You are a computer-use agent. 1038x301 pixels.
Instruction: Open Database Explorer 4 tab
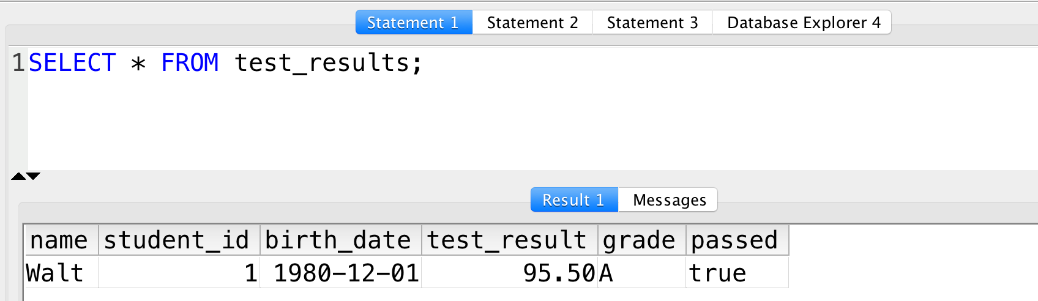point(802,23)
